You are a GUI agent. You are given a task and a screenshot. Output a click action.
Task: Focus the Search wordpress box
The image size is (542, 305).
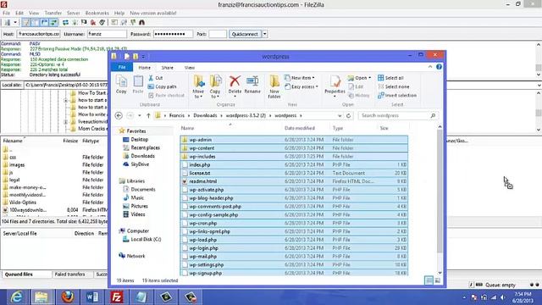[x=398, y=115]
